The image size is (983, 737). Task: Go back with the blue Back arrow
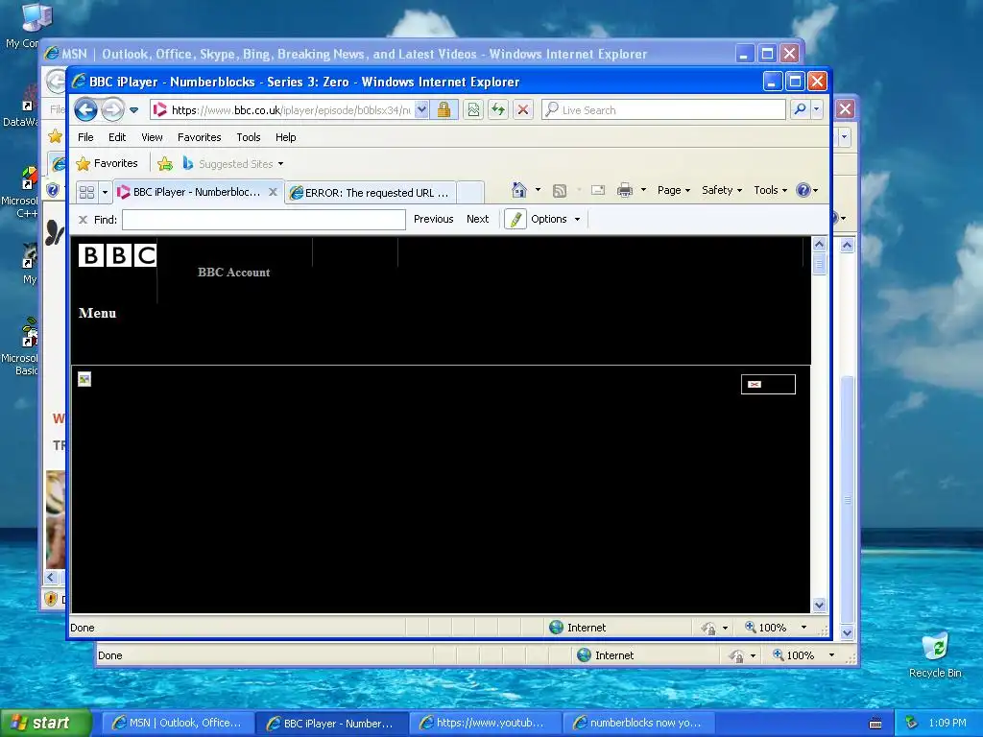point(85,109)
